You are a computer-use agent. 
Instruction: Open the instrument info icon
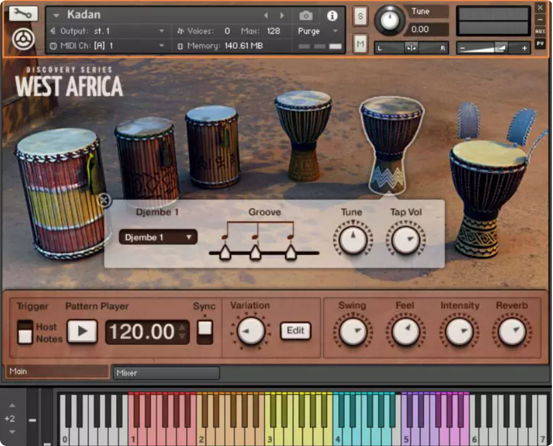coord(332,16)
